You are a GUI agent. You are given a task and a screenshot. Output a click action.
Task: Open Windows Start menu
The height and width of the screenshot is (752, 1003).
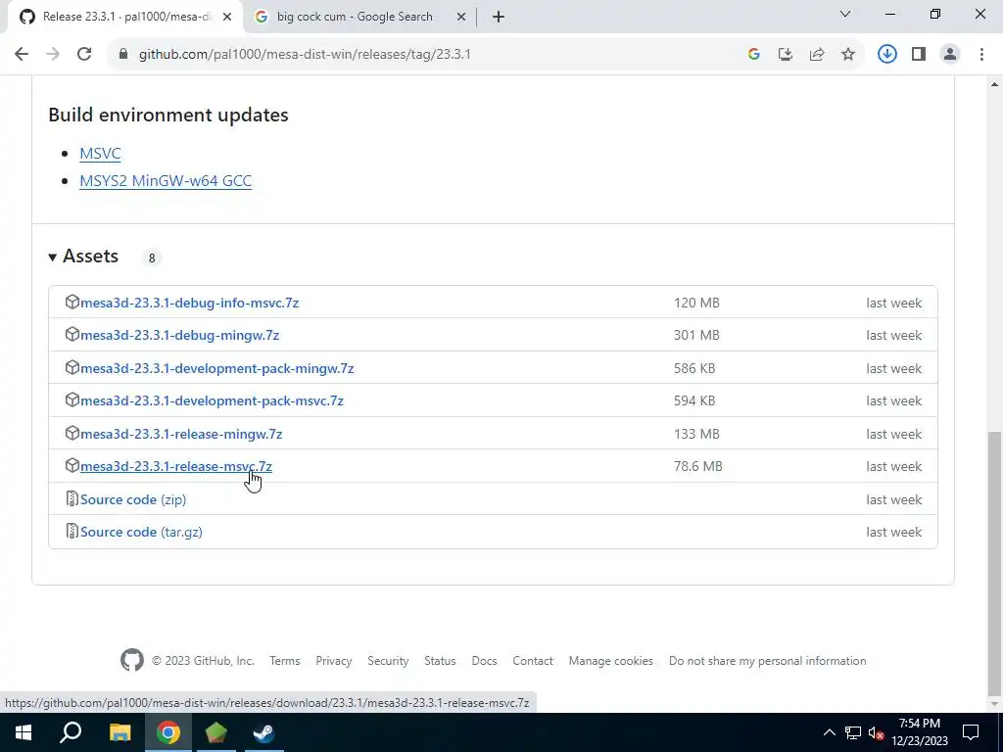pos(24,732)
